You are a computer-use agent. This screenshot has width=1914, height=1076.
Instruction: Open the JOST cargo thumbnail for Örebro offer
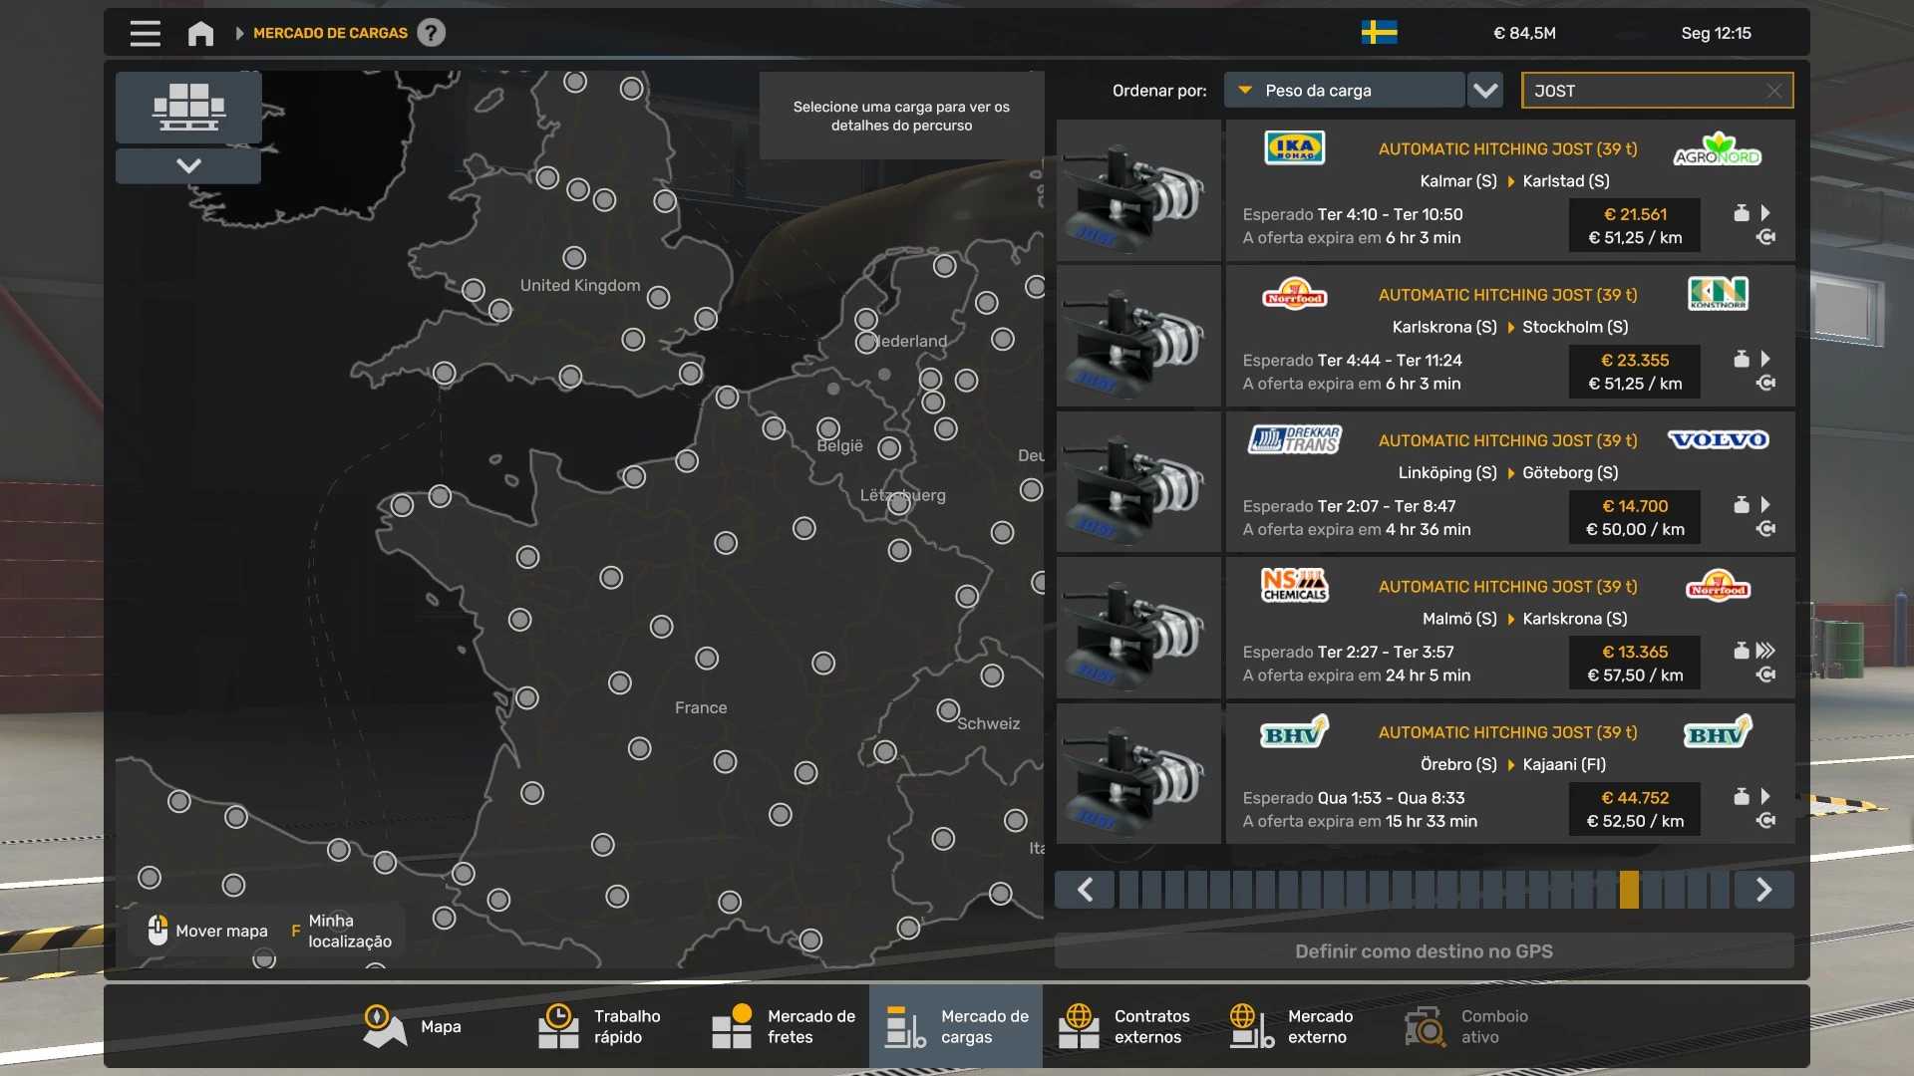[x=1138, y=774]
